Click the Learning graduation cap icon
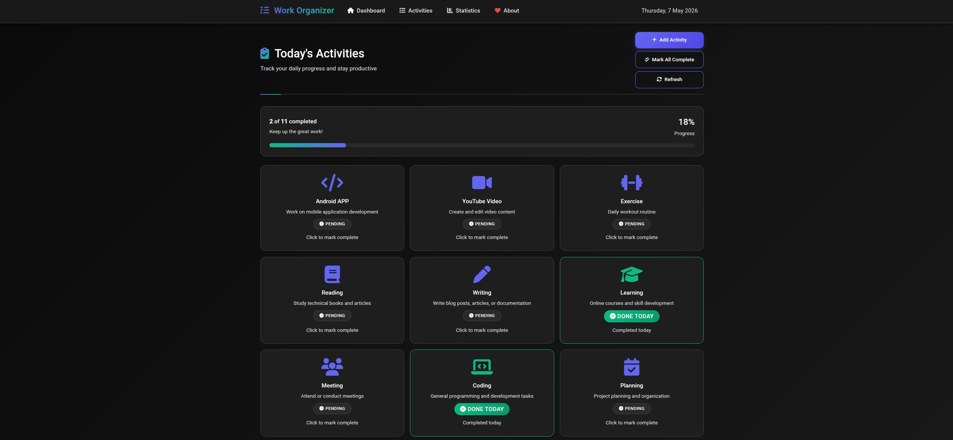953x440 pixels. [631, 274]
